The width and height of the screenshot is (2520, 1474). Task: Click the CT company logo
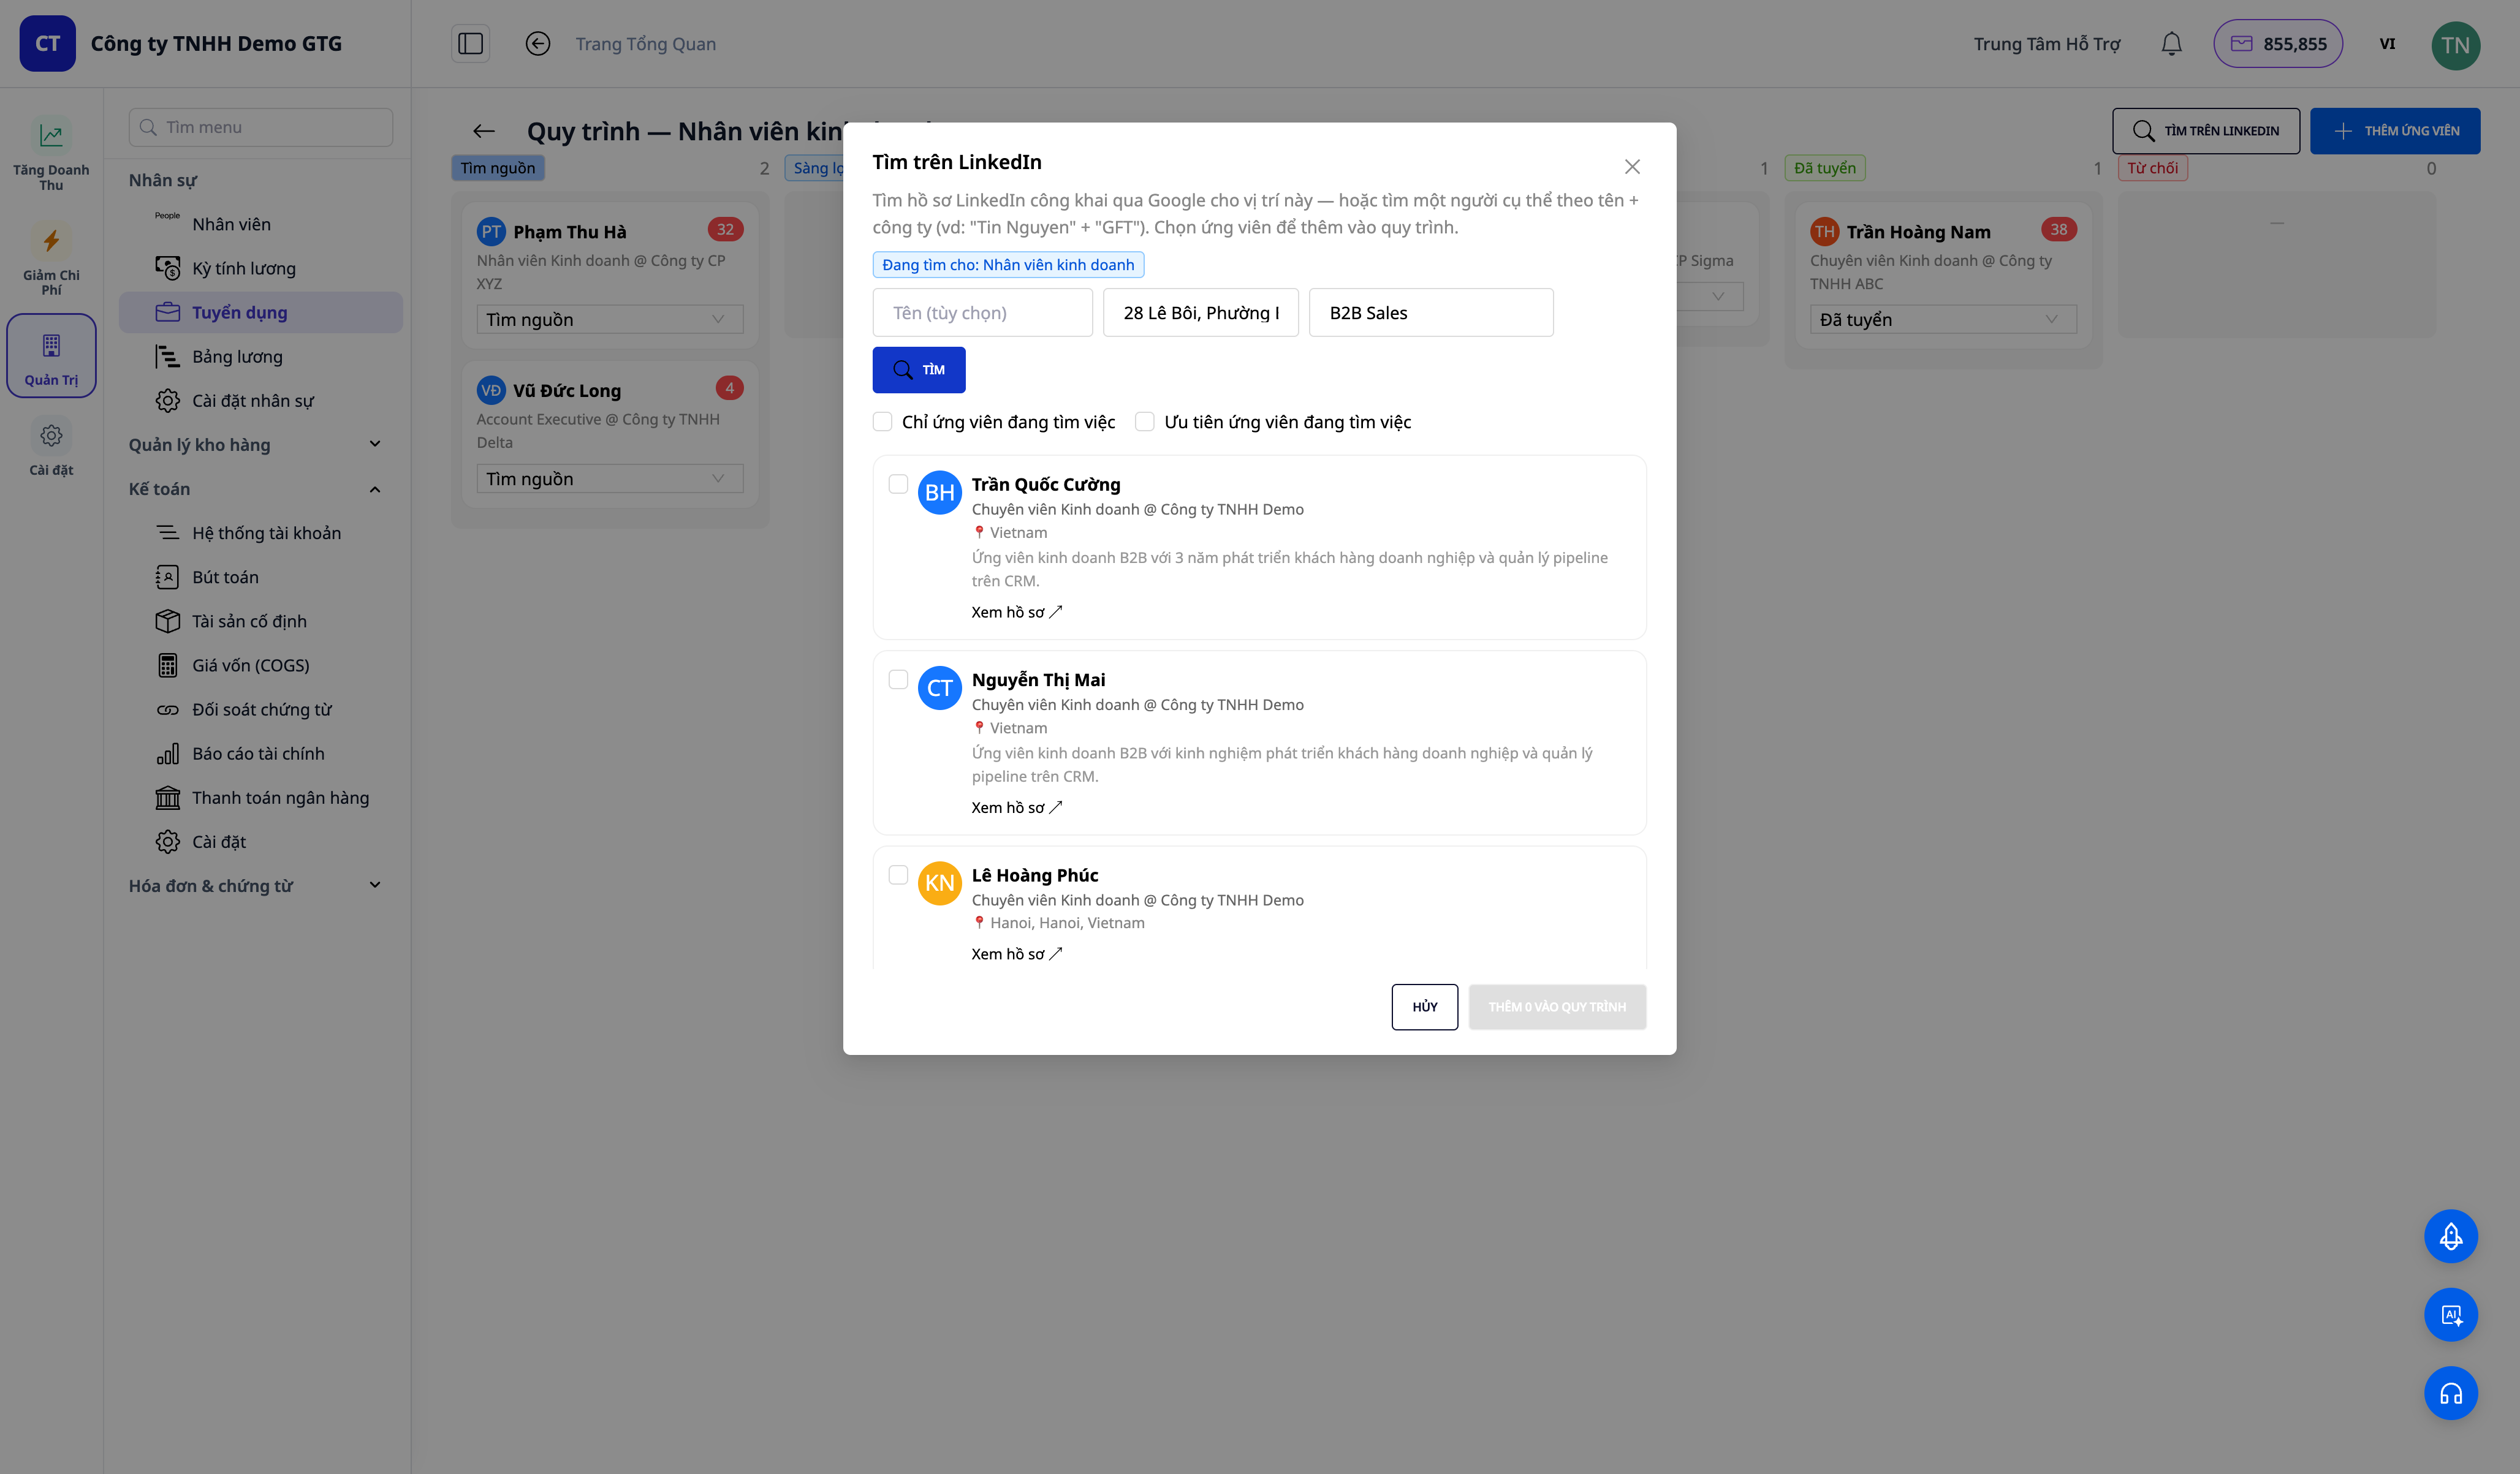(47, 43)
